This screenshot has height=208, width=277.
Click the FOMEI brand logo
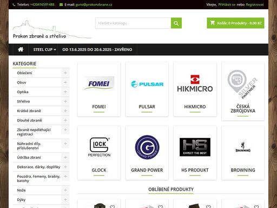point(99,83)
